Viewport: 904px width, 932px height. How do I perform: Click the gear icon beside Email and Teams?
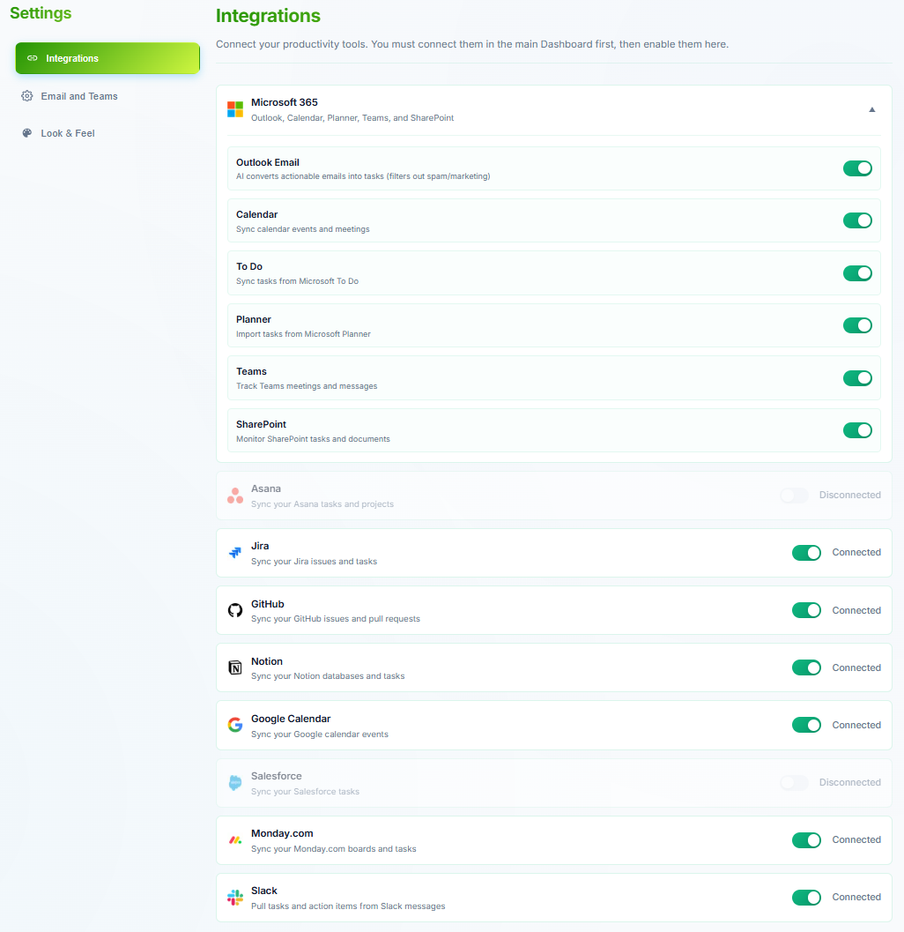27,96
